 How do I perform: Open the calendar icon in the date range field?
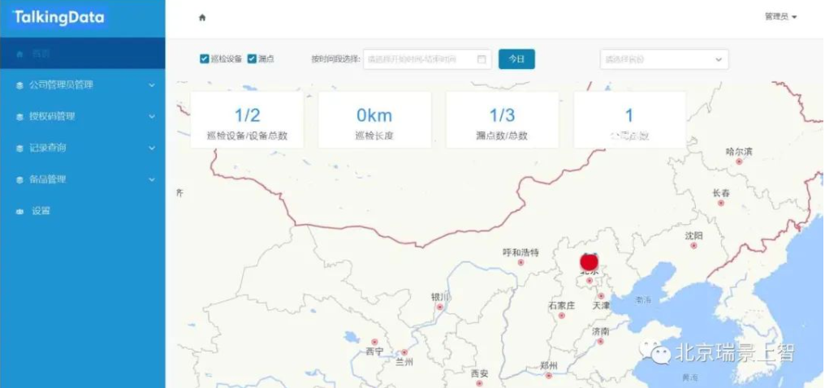point(482,59)
